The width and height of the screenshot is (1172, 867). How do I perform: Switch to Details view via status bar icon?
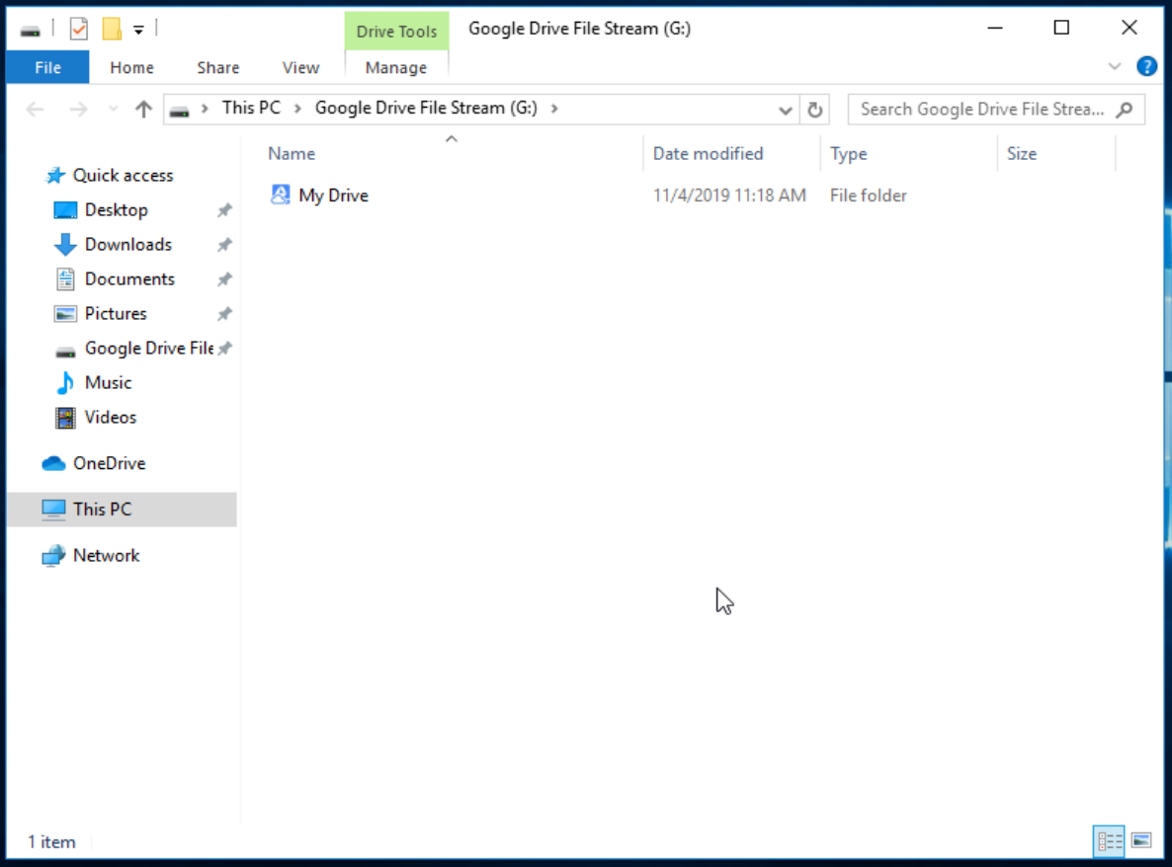pyautogui.click(x=1109, y=841)
